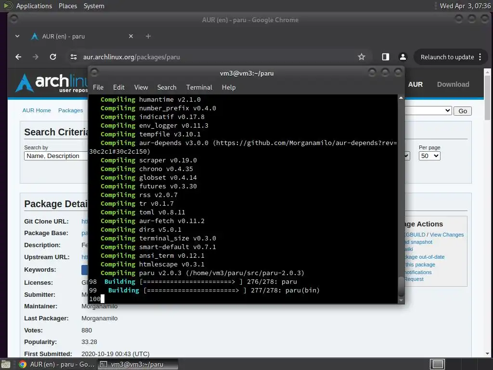Image resolution: width=493 pixels, height=370 pixels.
Task: Click terminal icon in bottom taskbar
Action: click(x=103, y=364)
